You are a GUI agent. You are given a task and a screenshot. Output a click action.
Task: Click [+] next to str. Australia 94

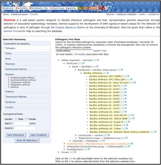[129, 115]
